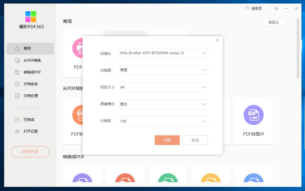Viewport: 305px width, 191px height.
Task: Open the hamburger menu at top right
Action: (x=276, y=8)
